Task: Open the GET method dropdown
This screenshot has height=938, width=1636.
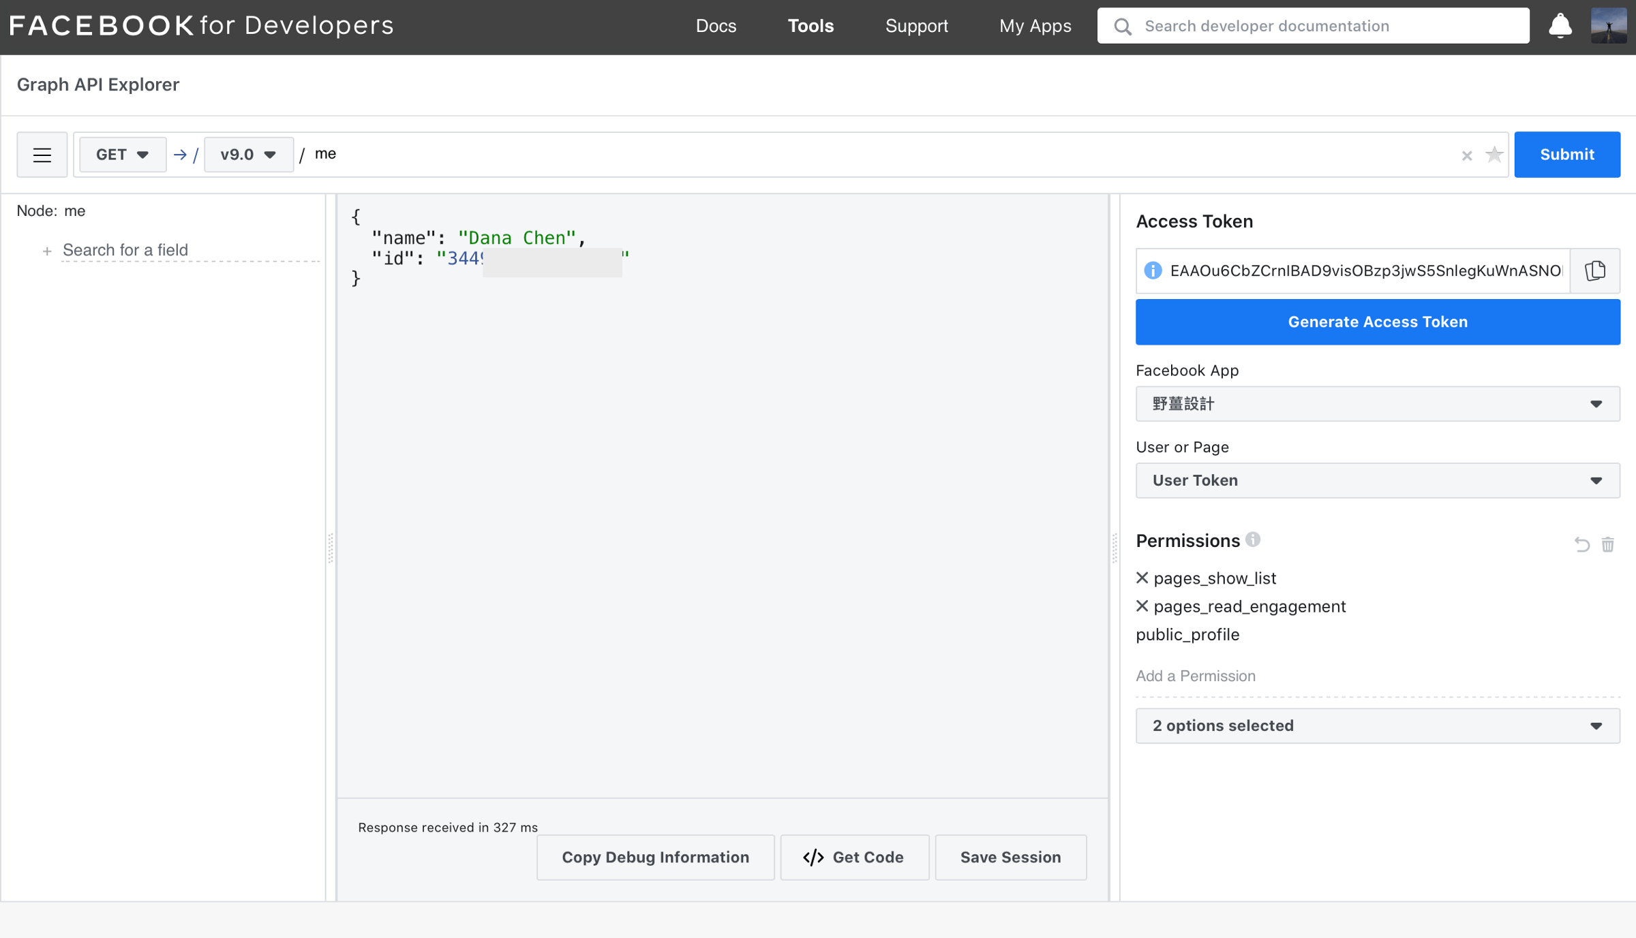Action: click(x=123, y=155)
